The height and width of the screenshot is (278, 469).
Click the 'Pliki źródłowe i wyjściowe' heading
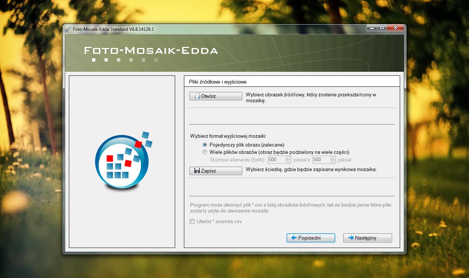pos(218,82)
